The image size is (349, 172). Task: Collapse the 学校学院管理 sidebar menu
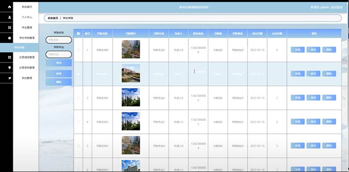click(27, 38)
